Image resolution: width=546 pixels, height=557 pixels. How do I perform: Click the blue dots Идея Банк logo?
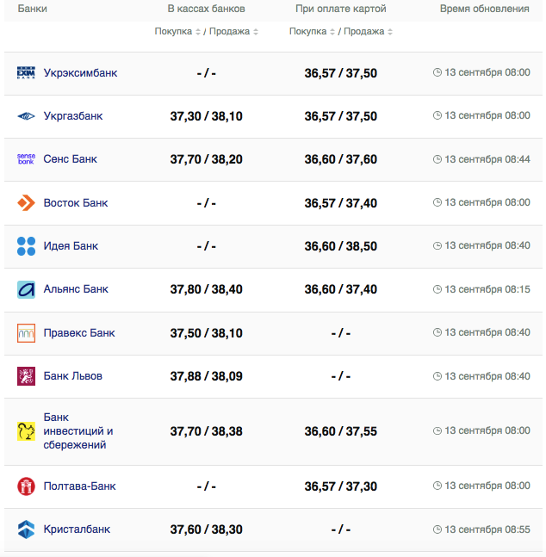click(26, 246)
